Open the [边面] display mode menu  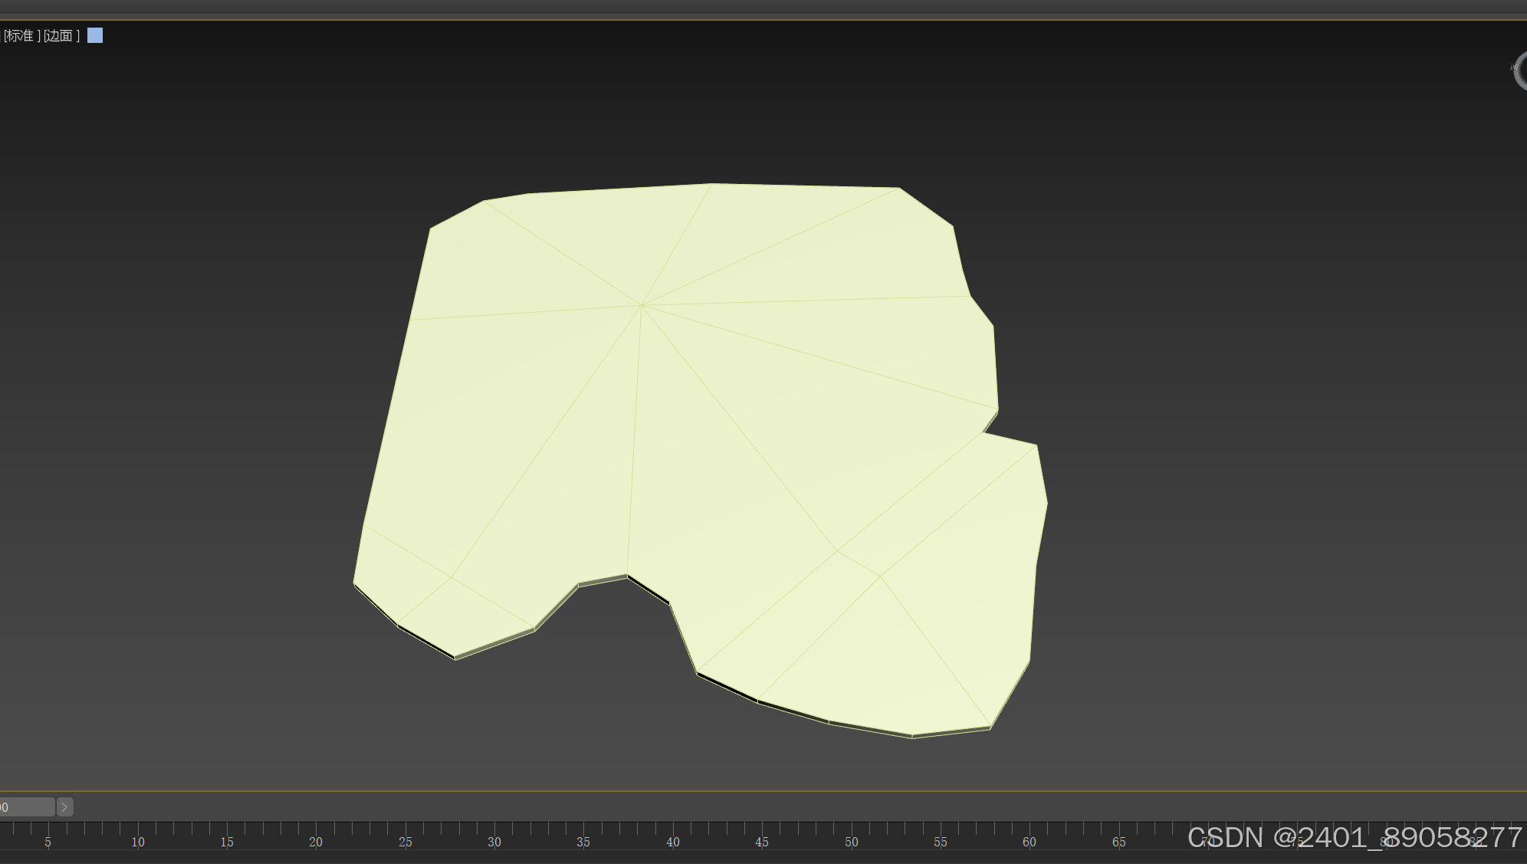point(61,36)
